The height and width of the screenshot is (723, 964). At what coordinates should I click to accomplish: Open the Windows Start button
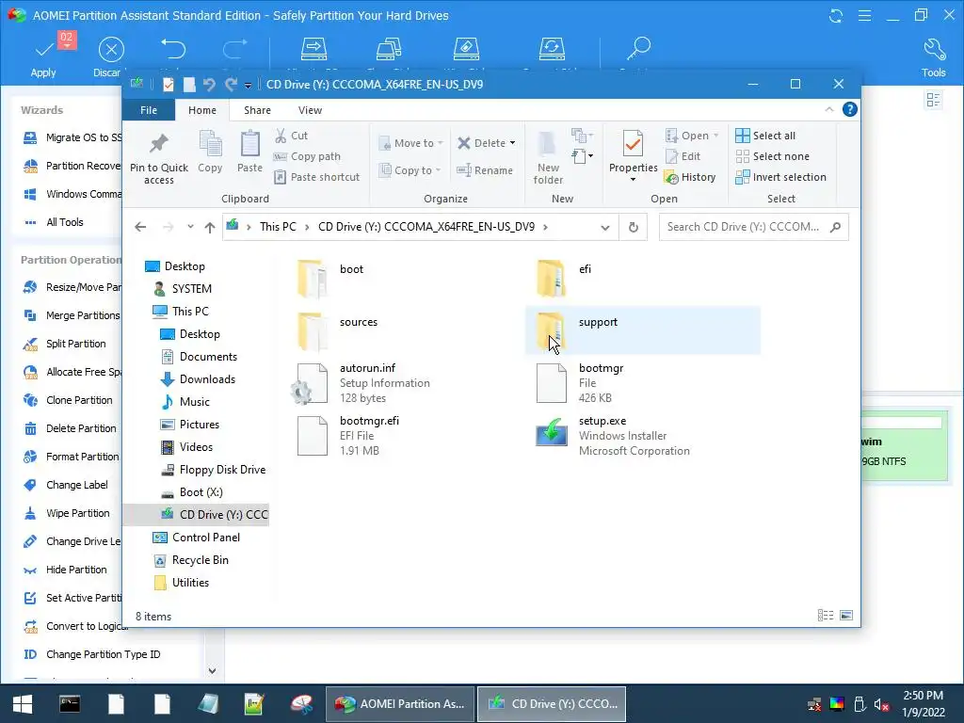(x=23, y=704)
